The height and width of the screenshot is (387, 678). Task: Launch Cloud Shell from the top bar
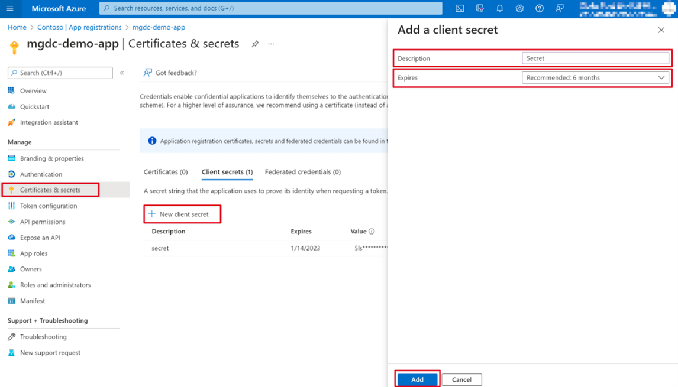click(x=460, y=8)
